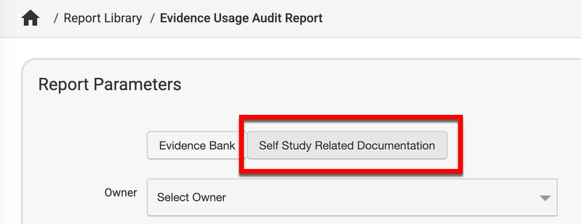The image size is (581, 224).
Task: Click the gray triangle in Owner field
Action: 545,198
